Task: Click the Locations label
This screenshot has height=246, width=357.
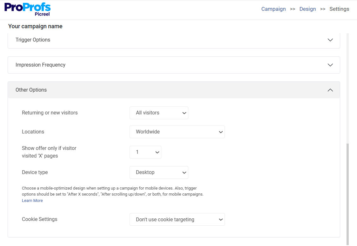Action: [33, 132]
